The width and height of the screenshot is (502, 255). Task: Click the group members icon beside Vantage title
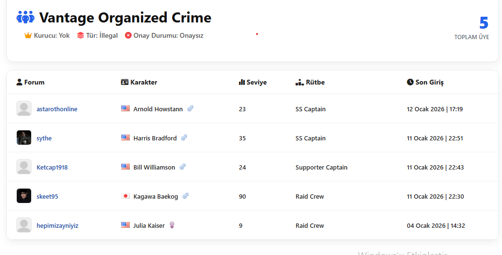[25, 17]
